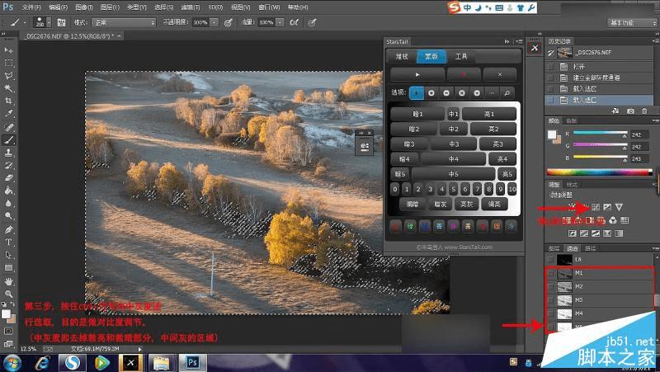660x372 pixels.
Task: Add a Threshold adjustment layer
Action: [596, 233]
